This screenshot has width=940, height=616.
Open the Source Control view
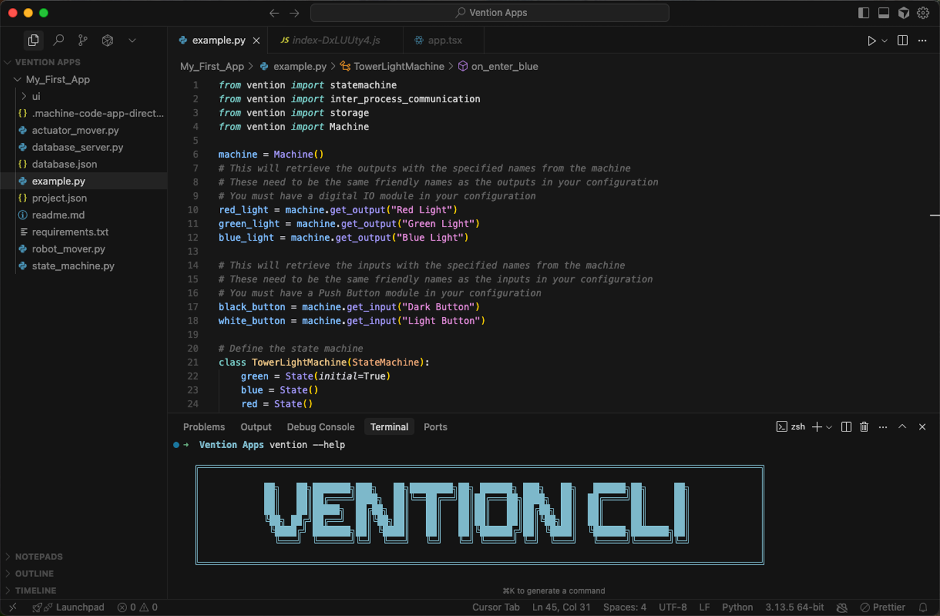[x=83, y=40]
